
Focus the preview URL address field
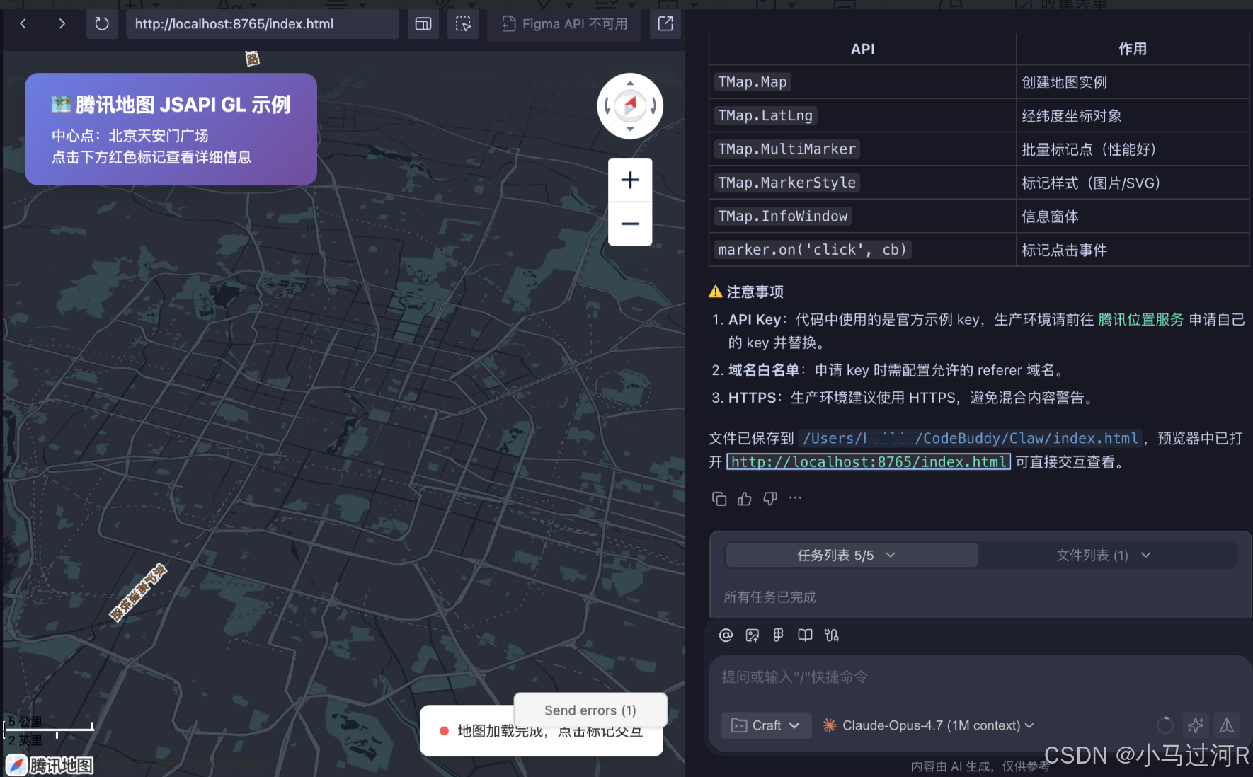263,24
